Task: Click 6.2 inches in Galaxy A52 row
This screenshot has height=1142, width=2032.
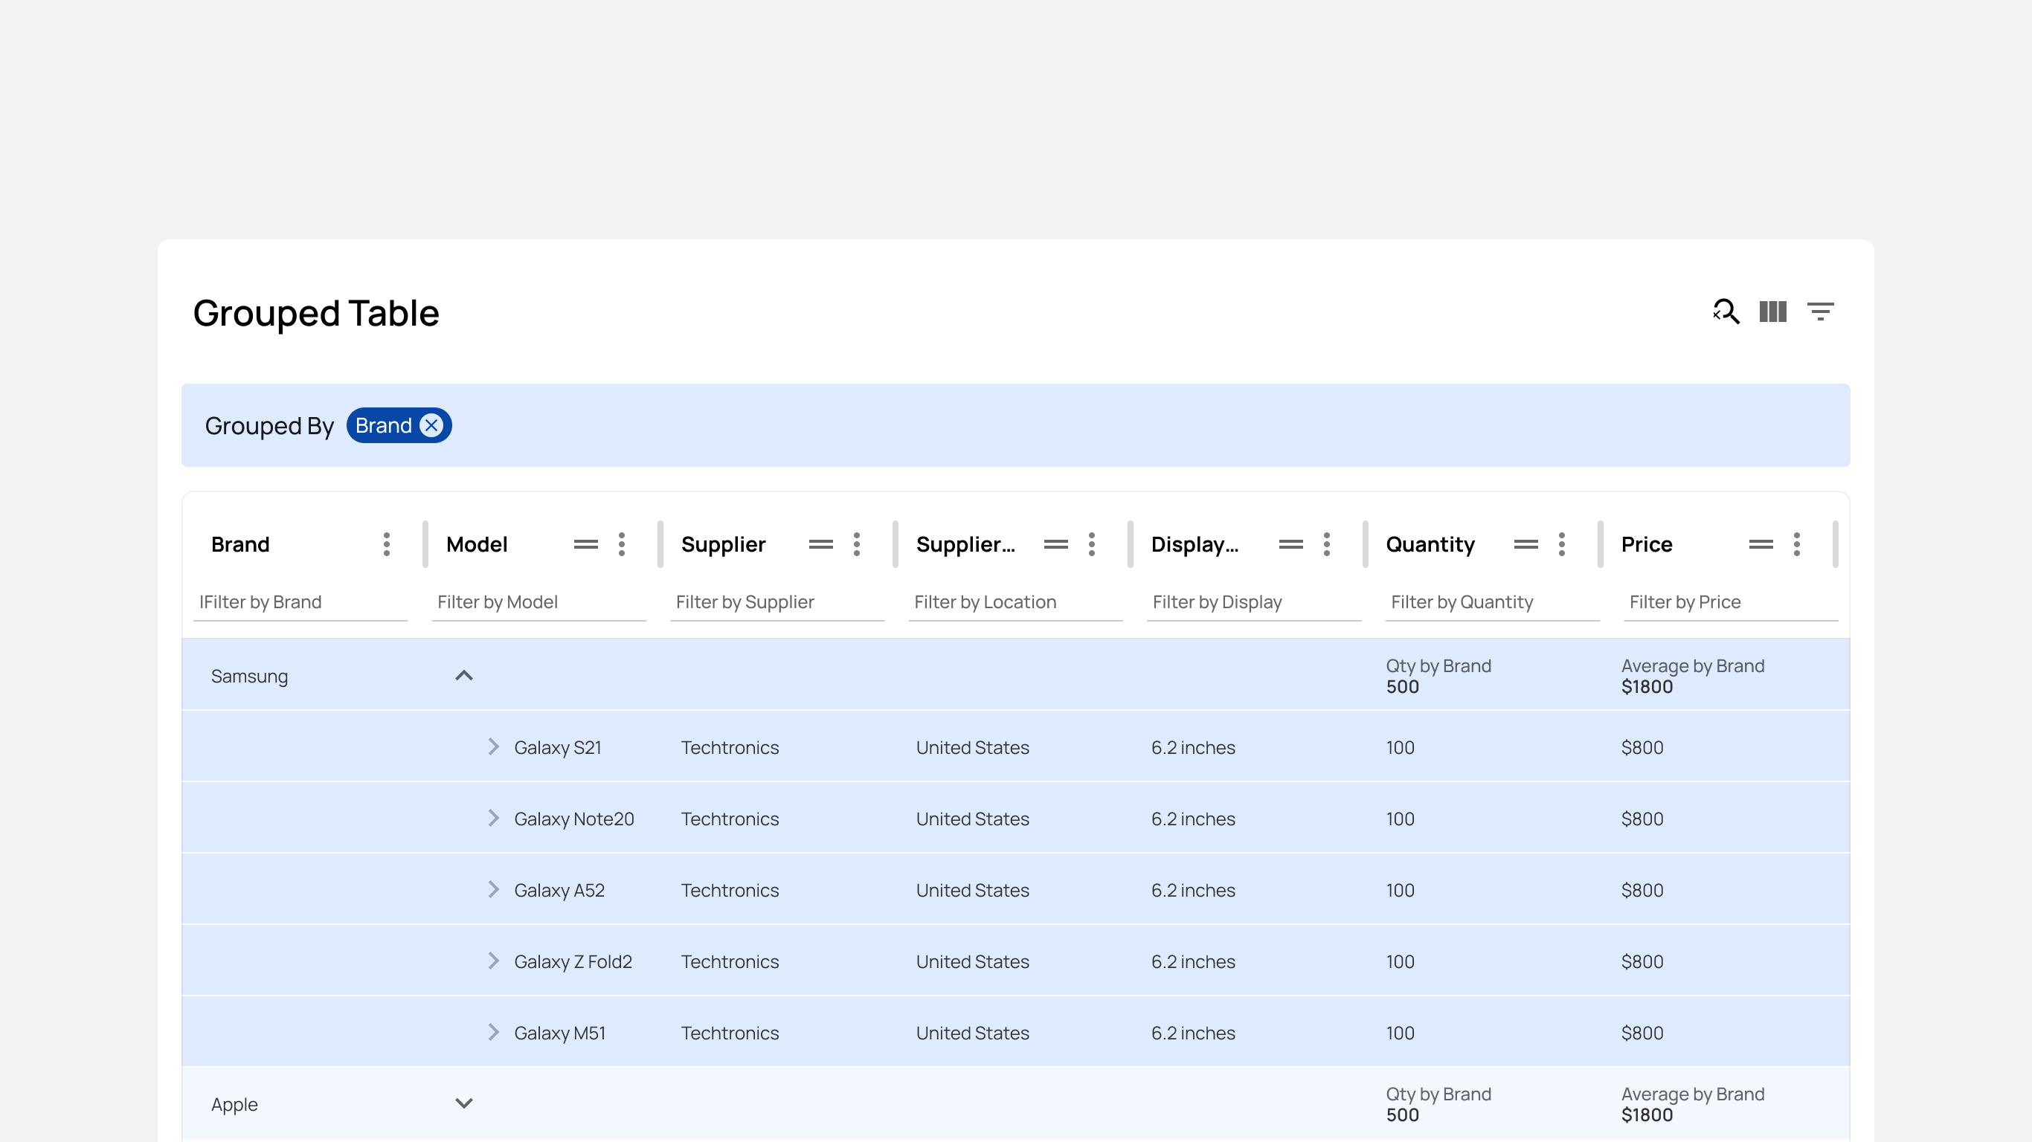Action: point(1194,890)
